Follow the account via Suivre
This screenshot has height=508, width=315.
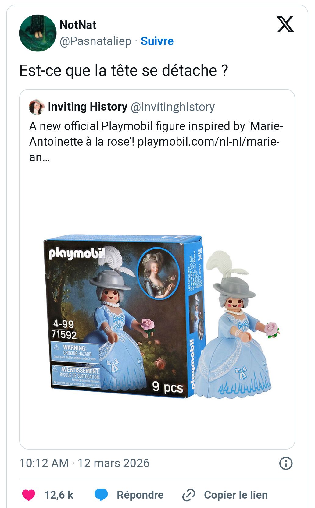[157, 41]
